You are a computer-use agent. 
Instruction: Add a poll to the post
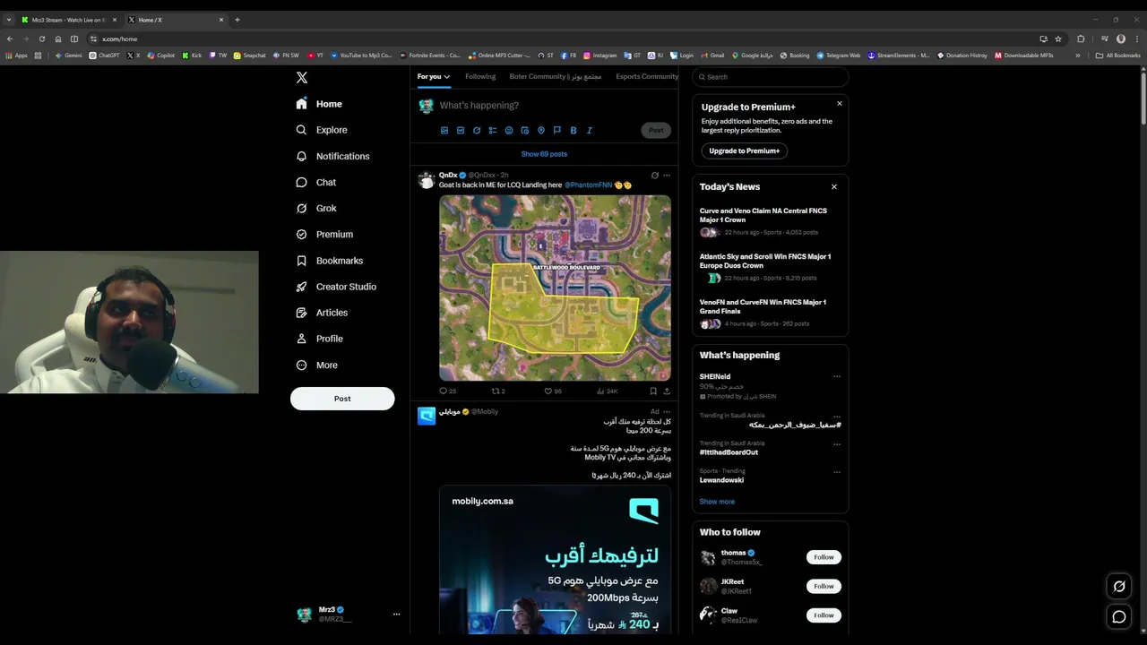coord(493,131)
